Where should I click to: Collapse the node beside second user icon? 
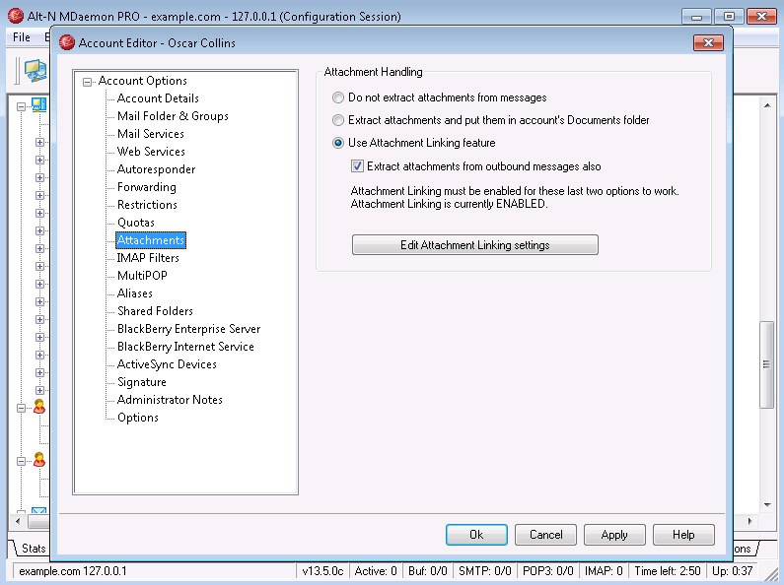pyautogui.click(x=21, y=461)
